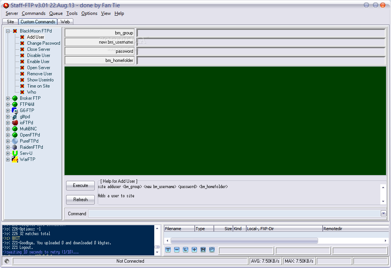This screenshot has width=391, height=268.
Task: Open the Options menu
Action: [89, 13]
